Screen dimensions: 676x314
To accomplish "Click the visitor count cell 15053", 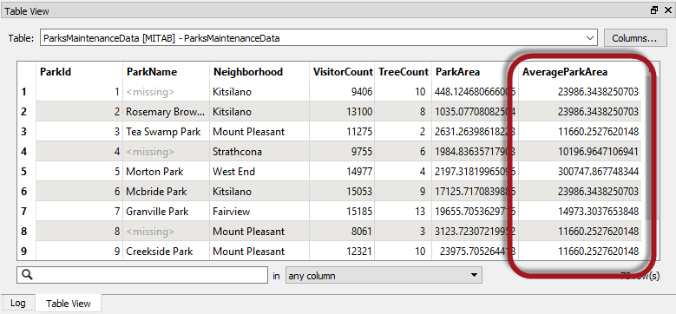I will coord(342,191).
